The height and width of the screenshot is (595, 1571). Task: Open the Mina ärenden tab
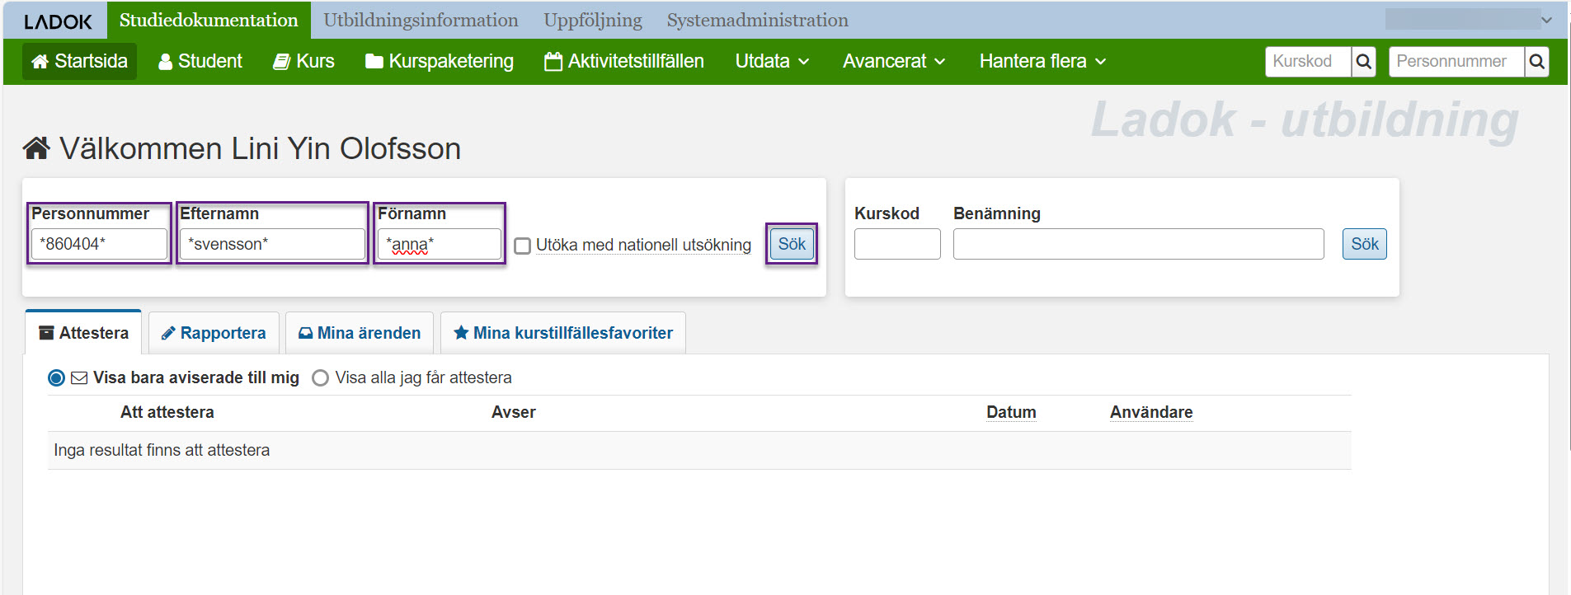[360, 333]
